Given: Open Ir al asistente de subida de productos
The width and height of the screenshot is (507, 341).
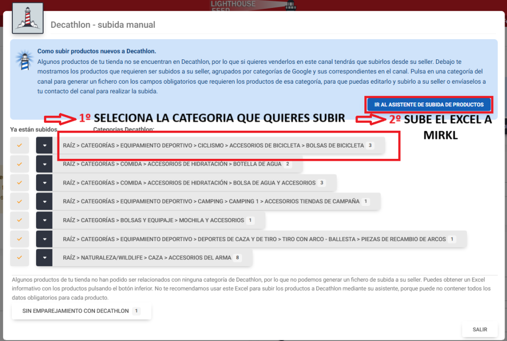Looking at the screenshot, I should tap(429, 105).
